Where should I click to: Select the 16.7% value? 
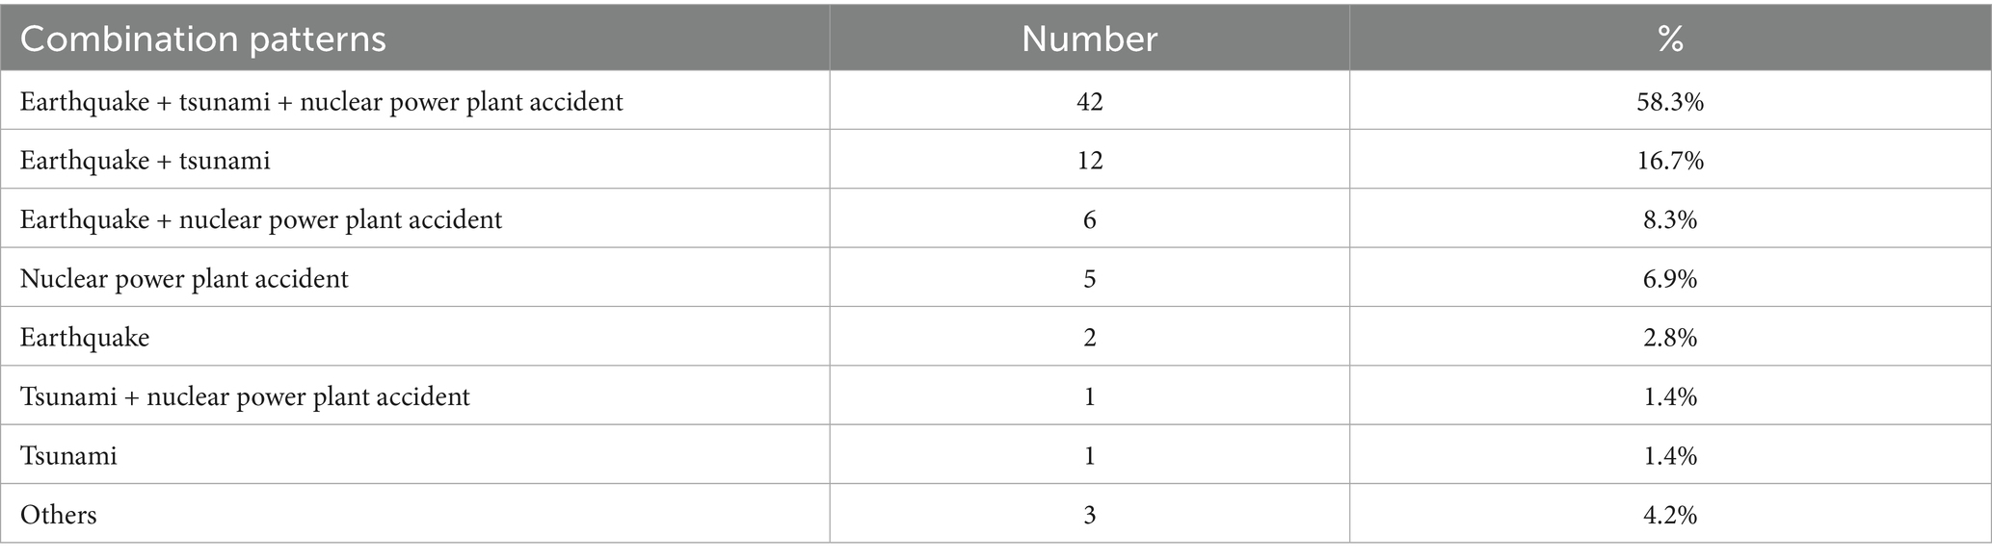click(1670, 160)
